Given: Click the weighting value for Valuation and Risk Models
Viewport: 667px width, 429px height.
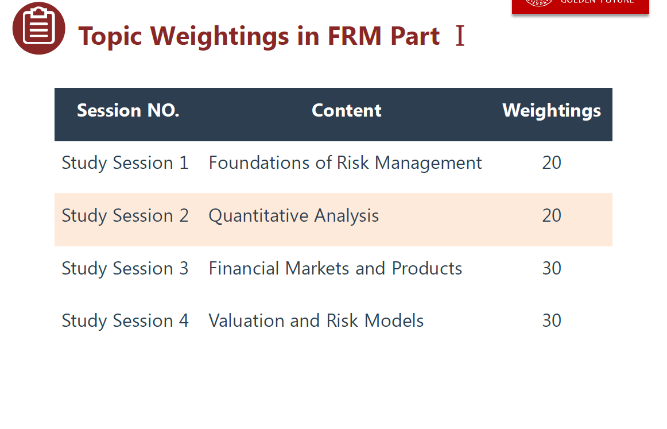Looking at the screenshot, I should (x=552, y=320).
